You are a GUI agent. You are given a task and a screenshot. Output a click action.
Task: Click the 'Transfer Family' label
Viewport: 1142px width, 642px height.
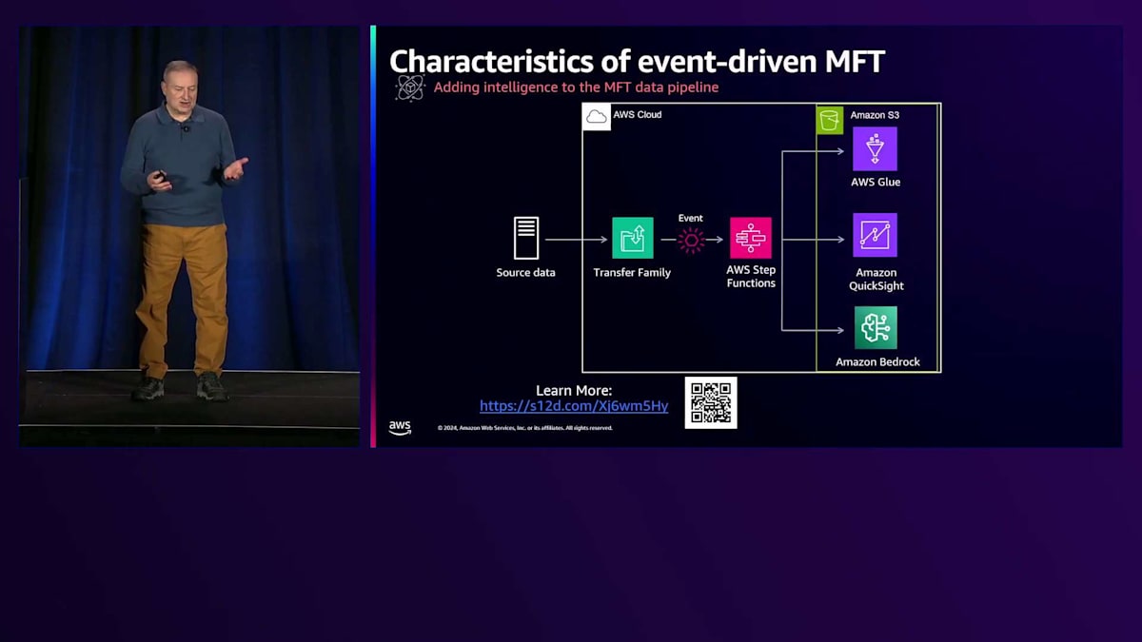tap(632, 273)
